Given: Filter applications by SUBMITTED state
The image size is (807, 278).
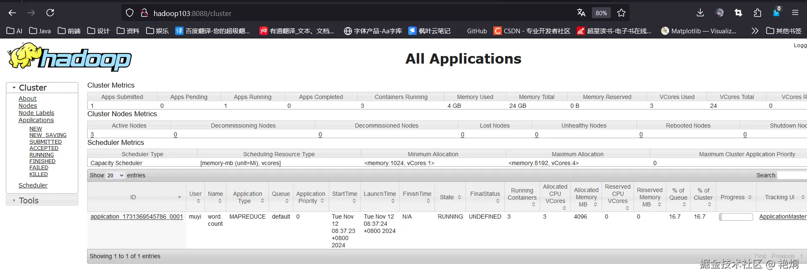Looking at the screenshot, I should [x=45, y=142].
